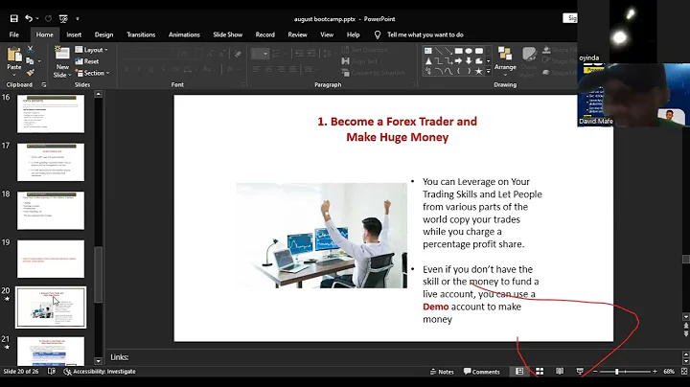This screenshot has width=690, height=387.
Task: Select the Right Arrow shape
Action: (x=458, y=60)
